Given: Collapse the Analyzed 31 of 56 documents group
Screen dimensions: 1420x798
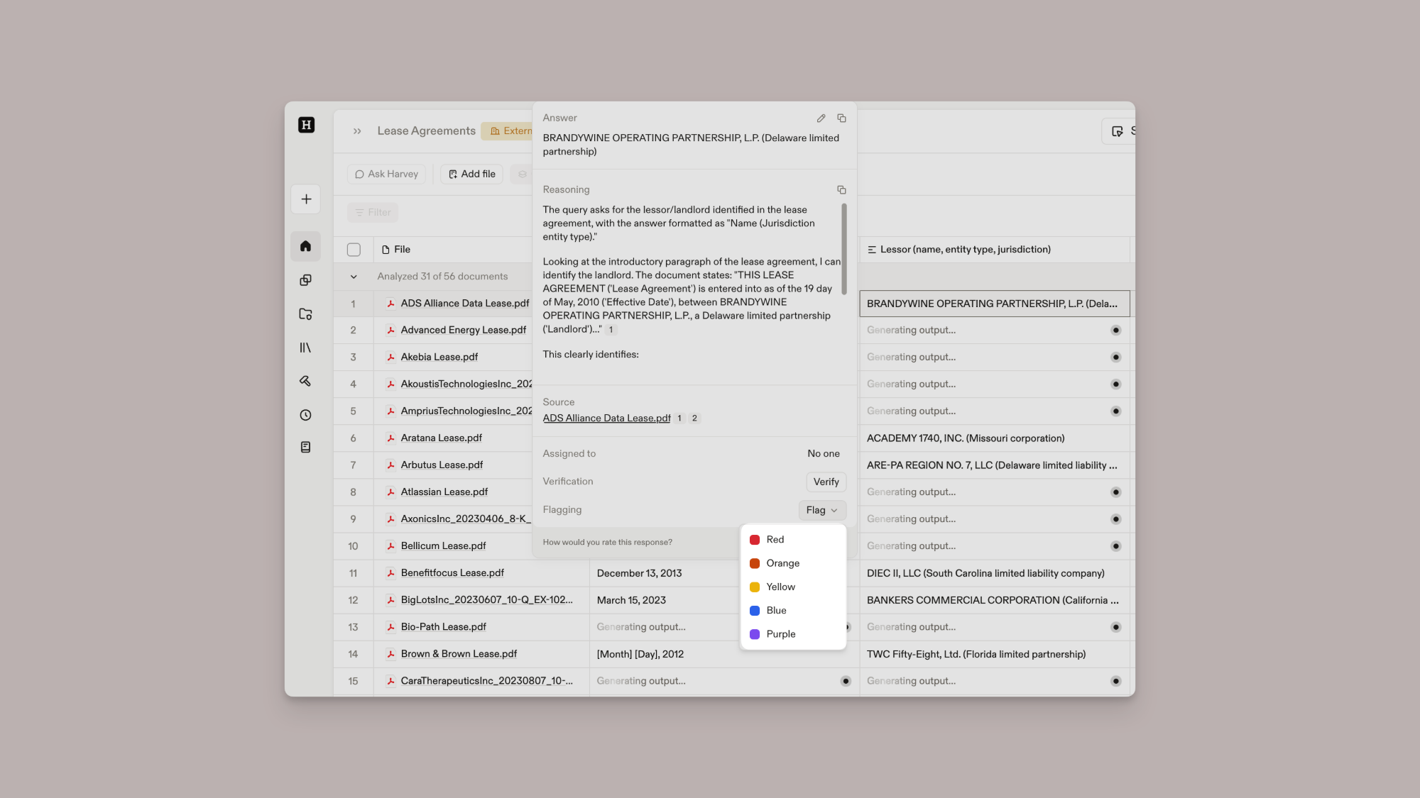Looking at the screenshot, I should pos(354,277).
